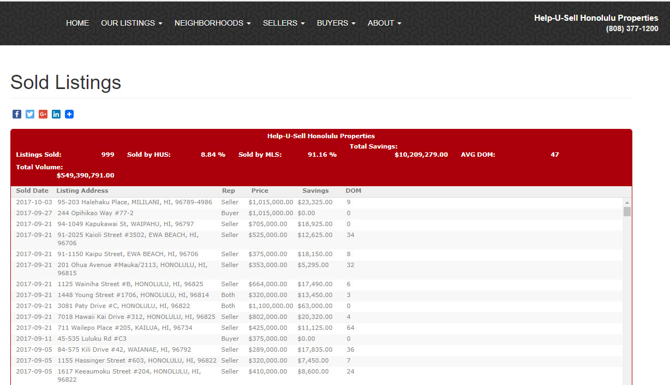This screenshot has width=670, height=385.
Task: Select 1125 Wainiha Street #B listing
Action: click(130, 284)
